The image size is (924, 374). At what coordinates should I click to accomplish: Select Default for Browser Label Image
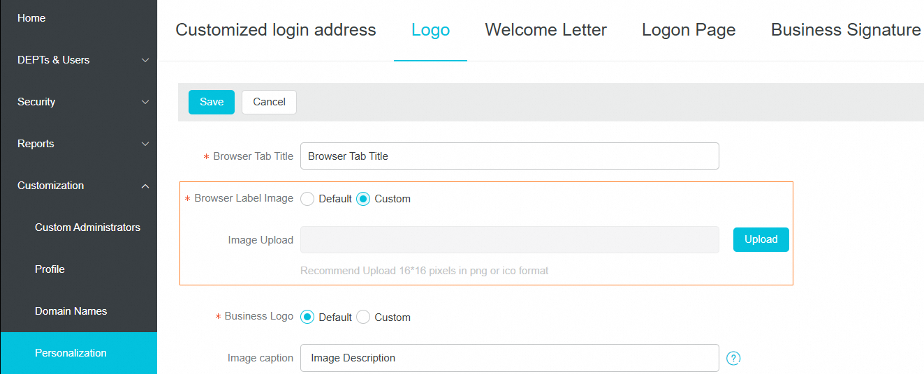tap(307, 199)
